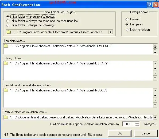
Task: Click add button beside Template folders list
Action: (155, 47)
